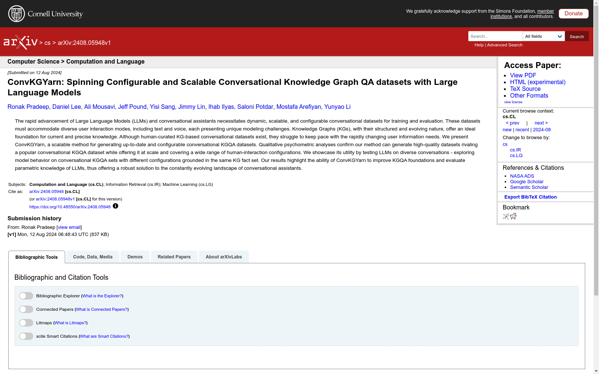Viewport: 599px width, 374px height.
Task: Open Advanced Search link
Action: pyautogui.click(x=505, y=45)
